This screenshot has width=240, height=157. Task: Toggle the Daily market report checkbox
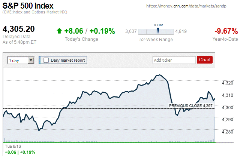(x=46, y=60)
